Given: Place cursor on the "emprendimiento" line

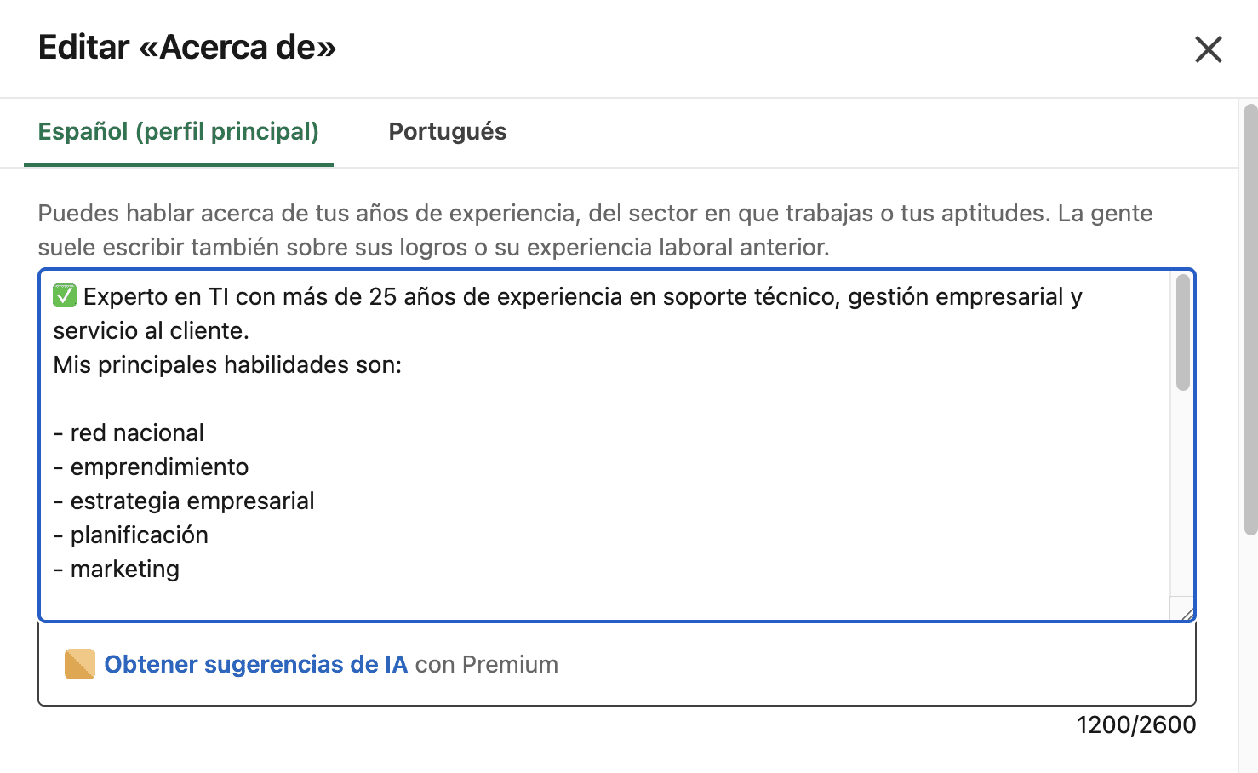Looking at the screenshot, I should 159,467.
